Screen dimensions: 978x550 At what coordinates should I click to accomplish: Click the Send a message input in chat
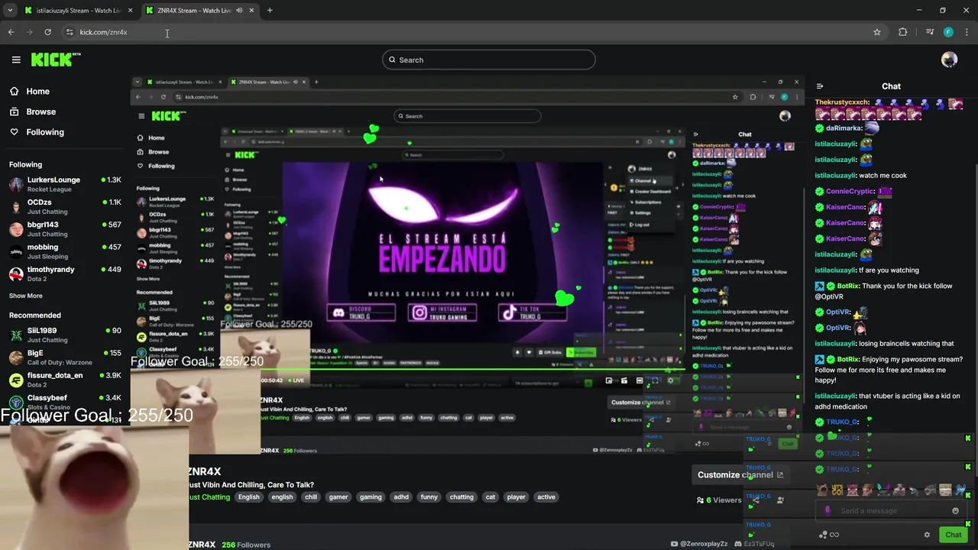[x=890, y=511]
